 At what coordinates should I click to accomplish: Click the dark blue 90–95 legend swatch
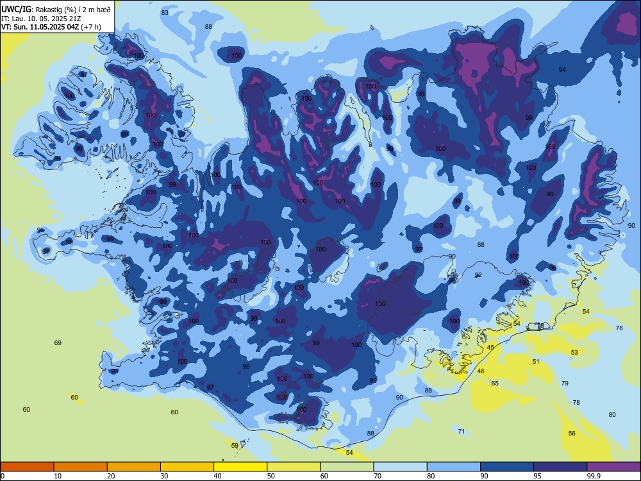(x=507, y=467)
